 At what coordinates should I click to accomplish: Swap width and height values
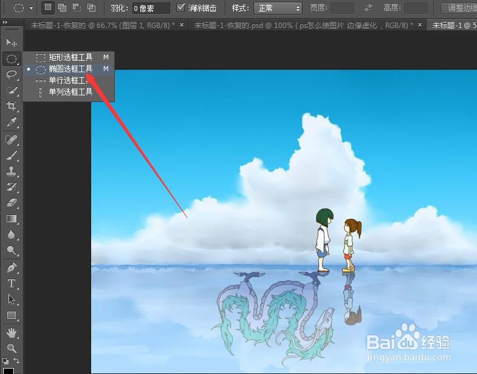[x=368, y=8]
